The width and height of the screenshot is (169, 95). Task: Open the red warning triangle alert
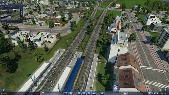[102, 1]
